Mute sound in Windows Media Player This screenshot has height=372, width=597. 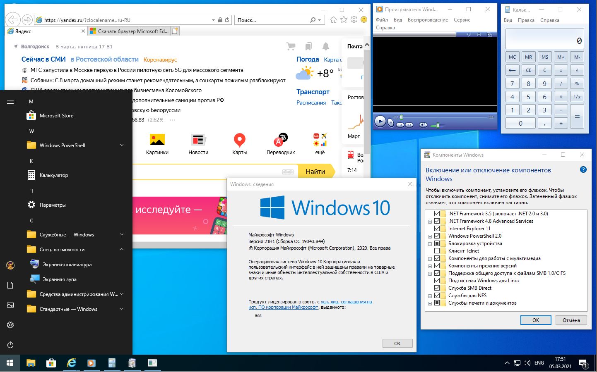(423, 124)
